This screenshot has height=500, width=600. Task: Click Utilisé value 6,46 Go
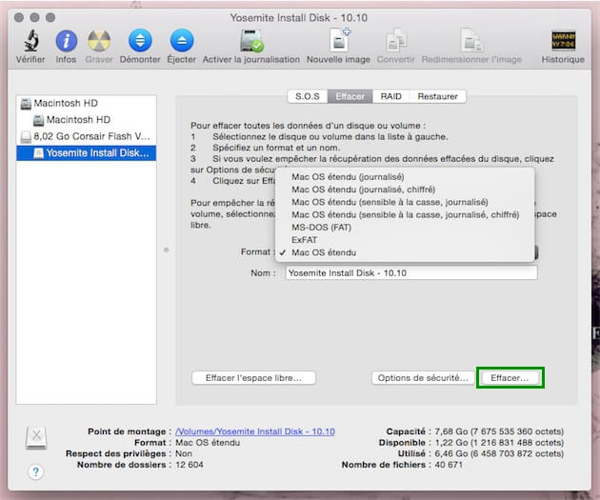(499, 453)
